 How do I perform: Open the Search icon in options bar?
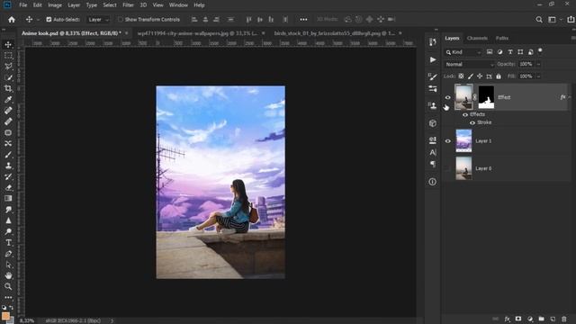(539, 20)
